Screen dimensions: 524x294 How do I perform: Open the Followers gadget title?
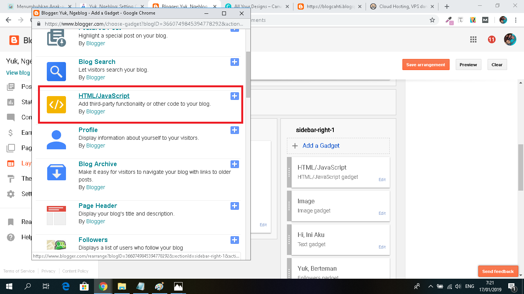coord(93,240)
